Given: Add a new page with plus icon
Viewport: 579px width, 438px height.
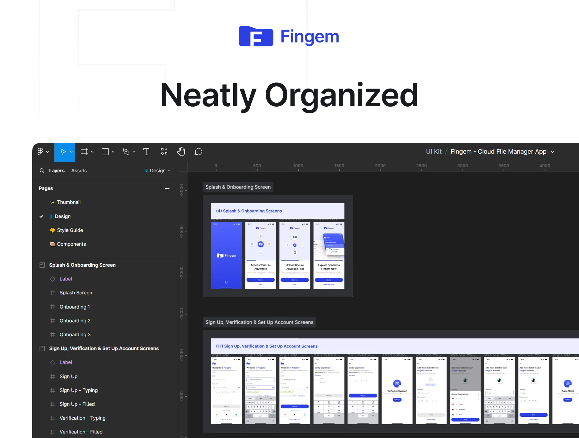Looking at the screenshot, I should [x=167, y=189].
